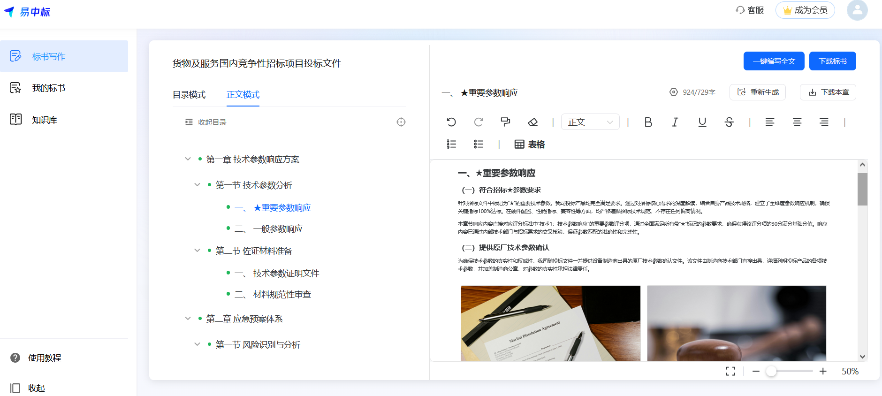Toggle italic formatting
Image resolution: width=882 pixels, height=396 pixels.
pos(675,122)
